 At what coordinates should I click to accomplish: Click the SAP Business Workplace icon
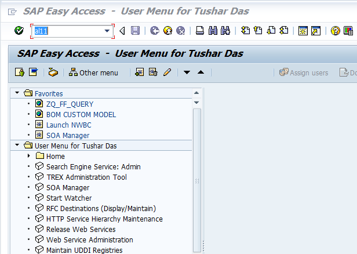[x=53, y=72]
